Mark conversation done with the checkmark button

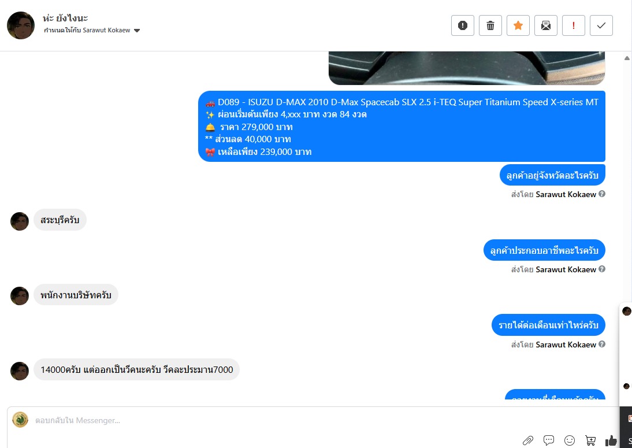601,25
